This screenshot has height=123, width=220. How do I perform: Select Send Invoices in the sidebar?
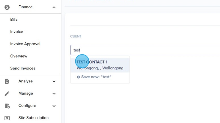23,68
